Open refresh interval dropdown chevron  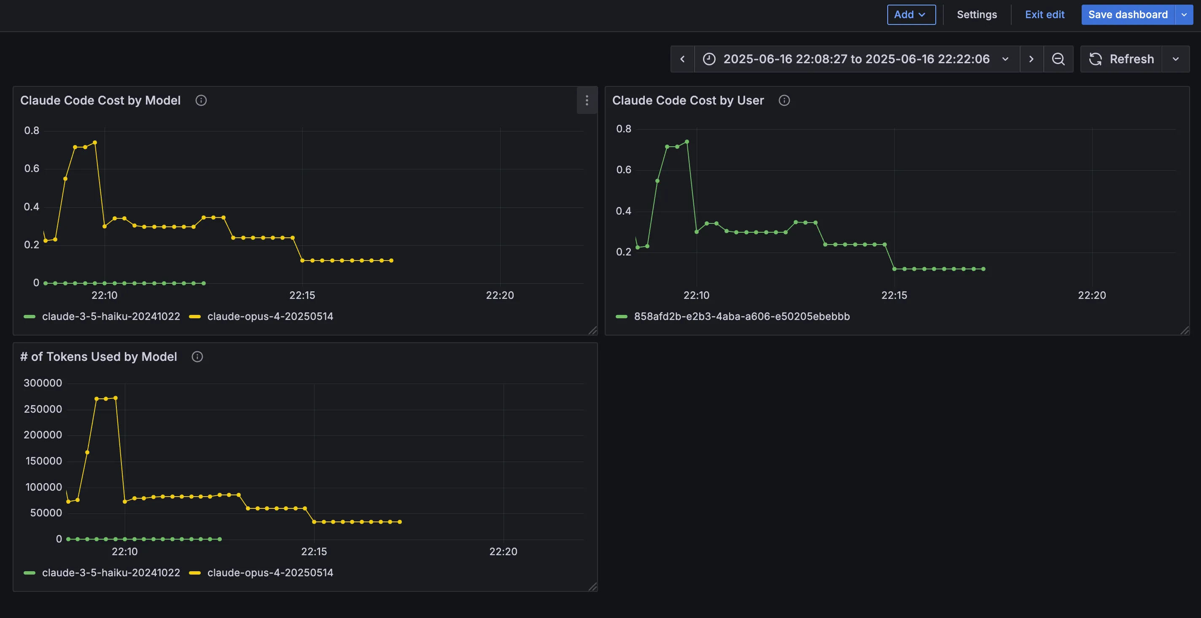[x=1175, y=59]
